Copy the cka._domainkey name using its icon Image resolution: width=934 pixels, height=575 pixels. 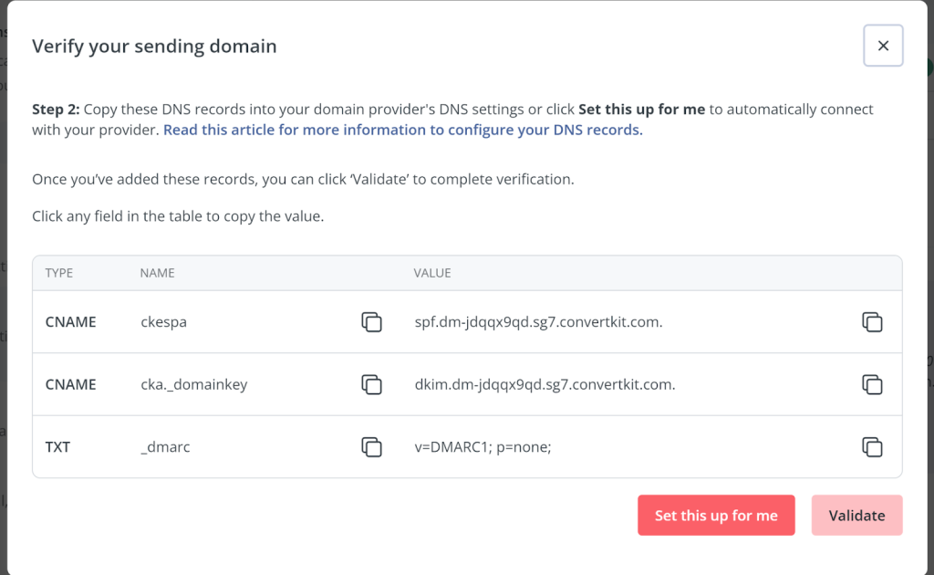[x=371, y=384]
